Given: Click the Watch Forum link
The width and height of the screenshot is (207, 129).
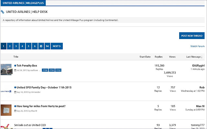Looking at the screenshot, I should click(x=197, y=46).
